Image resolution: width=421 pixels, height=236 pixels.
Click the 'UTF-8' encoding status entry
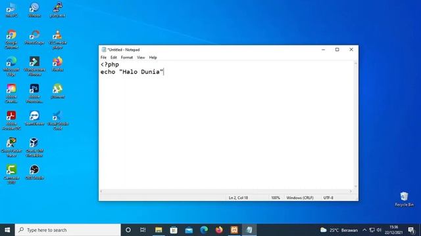point(328,198)
